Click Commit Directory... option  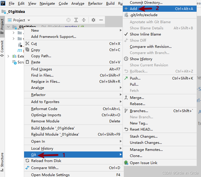click(146, 3)
